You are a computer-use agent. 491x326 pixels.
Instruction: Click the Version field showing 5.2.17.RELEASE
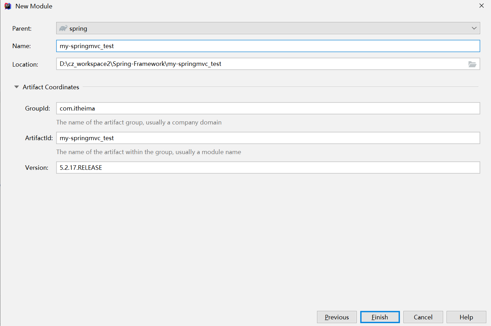(268, 168)
